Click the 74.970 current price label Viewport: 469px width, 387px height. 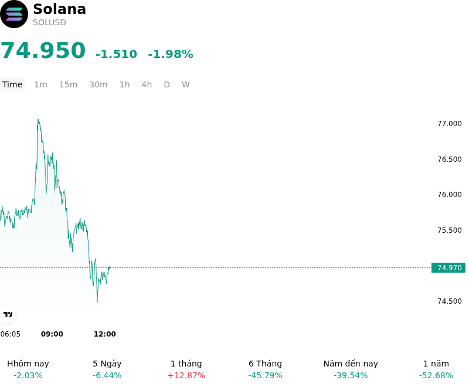click(448, 267)
